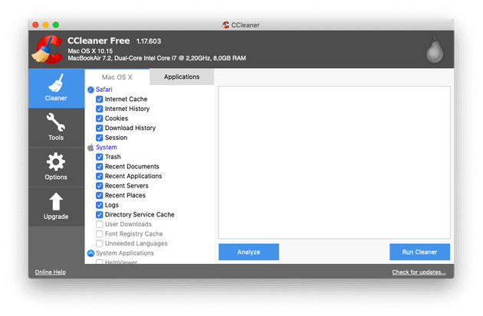This screenshot has width=483, height=316.
Task: Click the Analyze button
Action: (x=249, y=252)
